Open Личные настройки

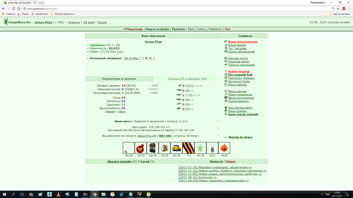[x=241, y=65]
